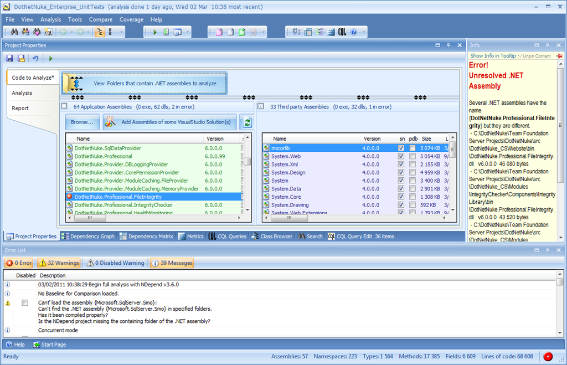
Task: Collapse the 33 Third party Assemblies section box
Action: [x=261, y=106]
